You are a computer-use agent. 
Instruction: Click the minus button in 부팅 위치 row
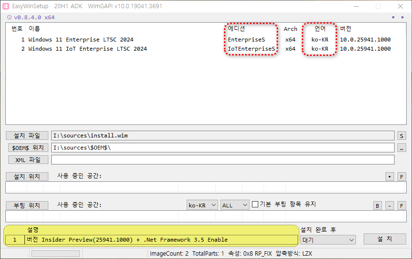coord(389,205)
